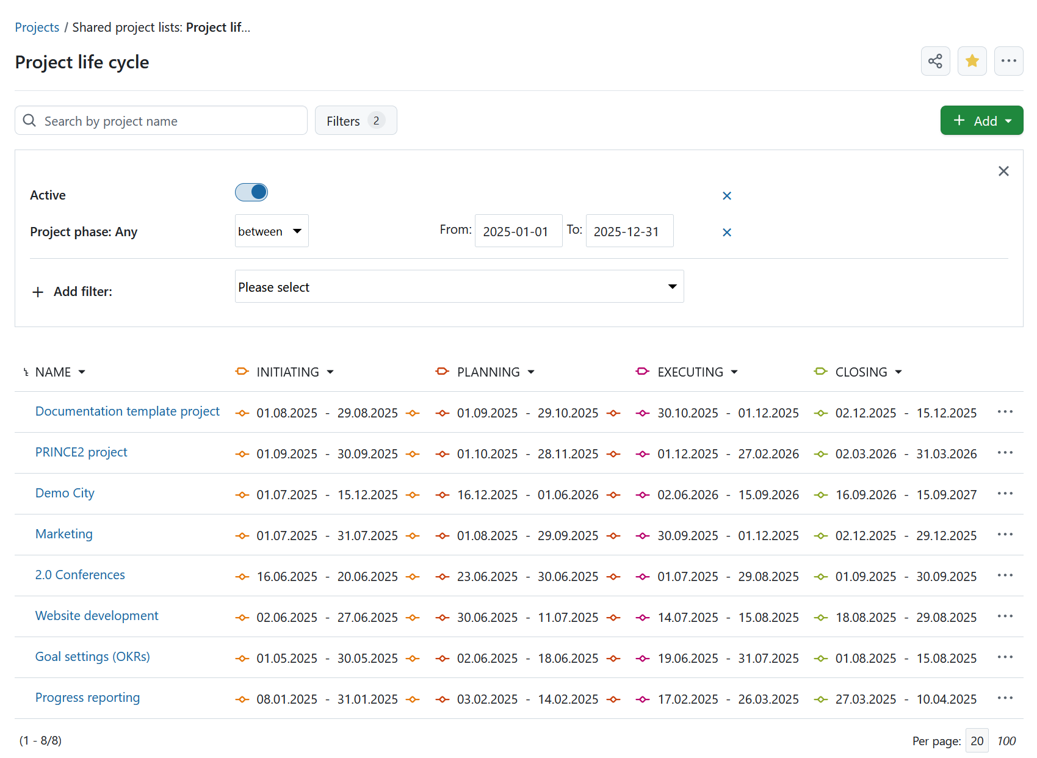Disable the Active filter toggle
1037x758 pixels.
251,192
